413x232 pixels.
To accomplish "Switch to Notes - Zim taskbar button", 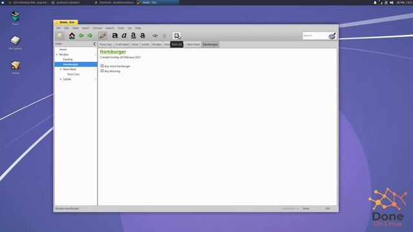I will 157,3.
